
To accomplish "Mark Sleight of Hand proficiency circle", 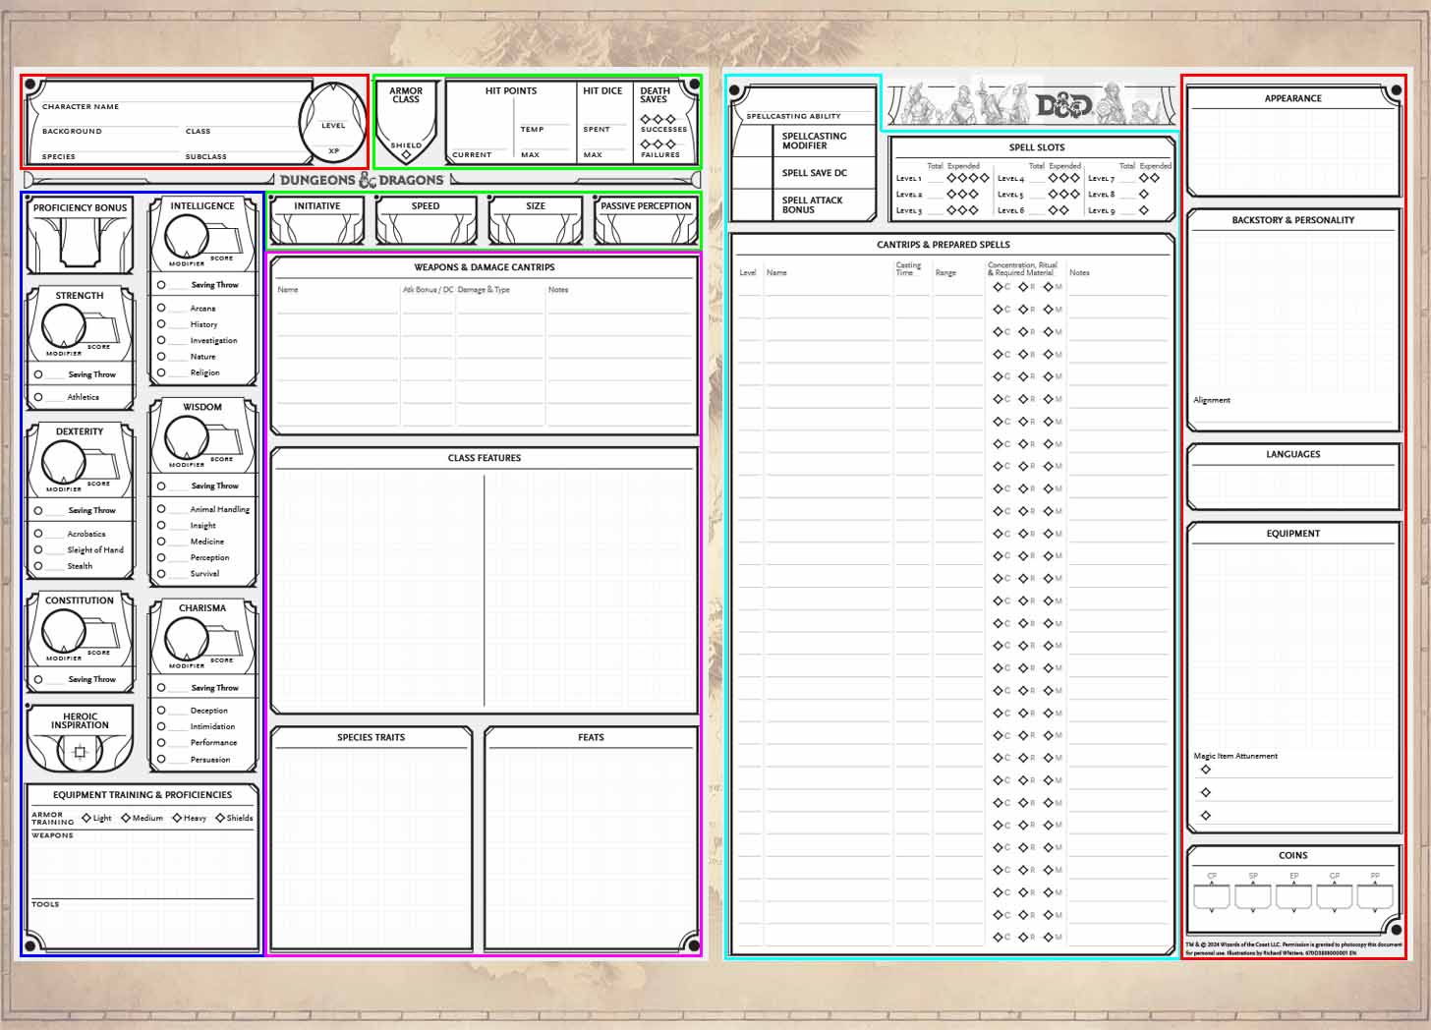I will [38, 549].
